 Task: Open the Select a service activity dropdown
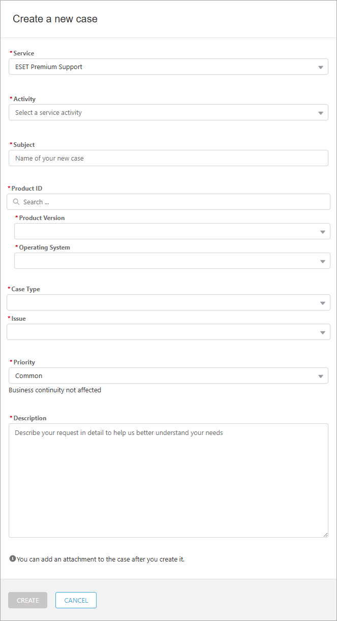[x=168, y=112]
